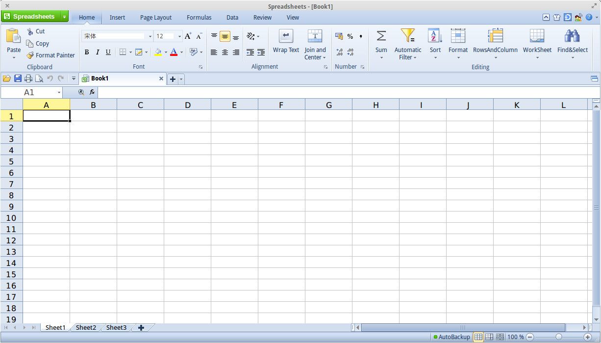Align cell content to top
The image size is (601, 343).
214,36
